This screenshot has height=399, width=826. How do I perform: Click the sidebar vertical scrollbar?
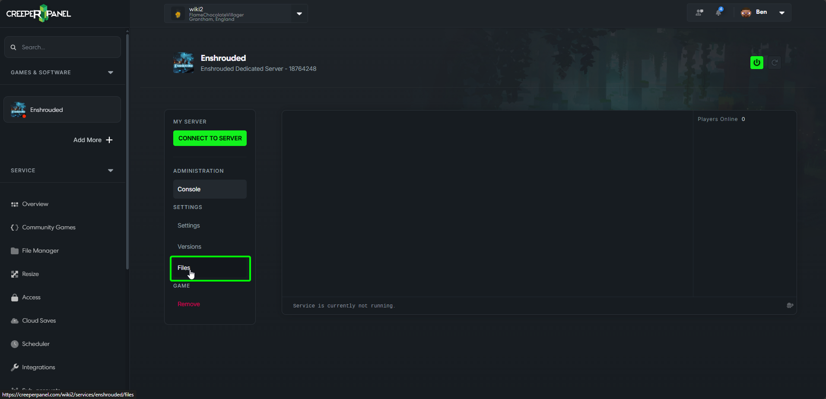coord(127,151)
